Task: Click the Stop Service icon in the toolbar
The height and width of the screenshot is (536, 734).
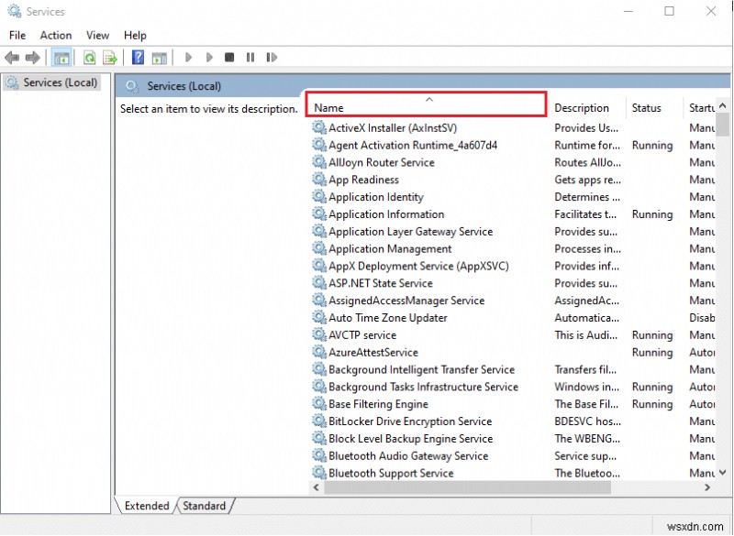Action: click(229, 57)
